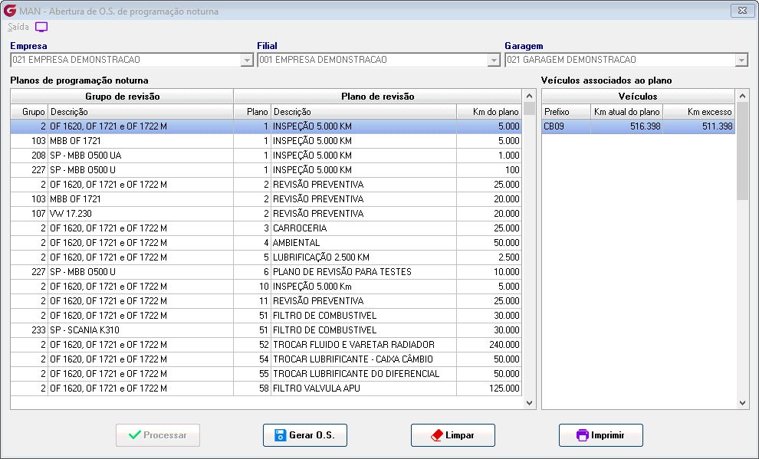Viewport: 759px width, 459px height.
Task: Select LUBRIFICAÇÃO 2.500 KM row
Action: click(266, 257)
